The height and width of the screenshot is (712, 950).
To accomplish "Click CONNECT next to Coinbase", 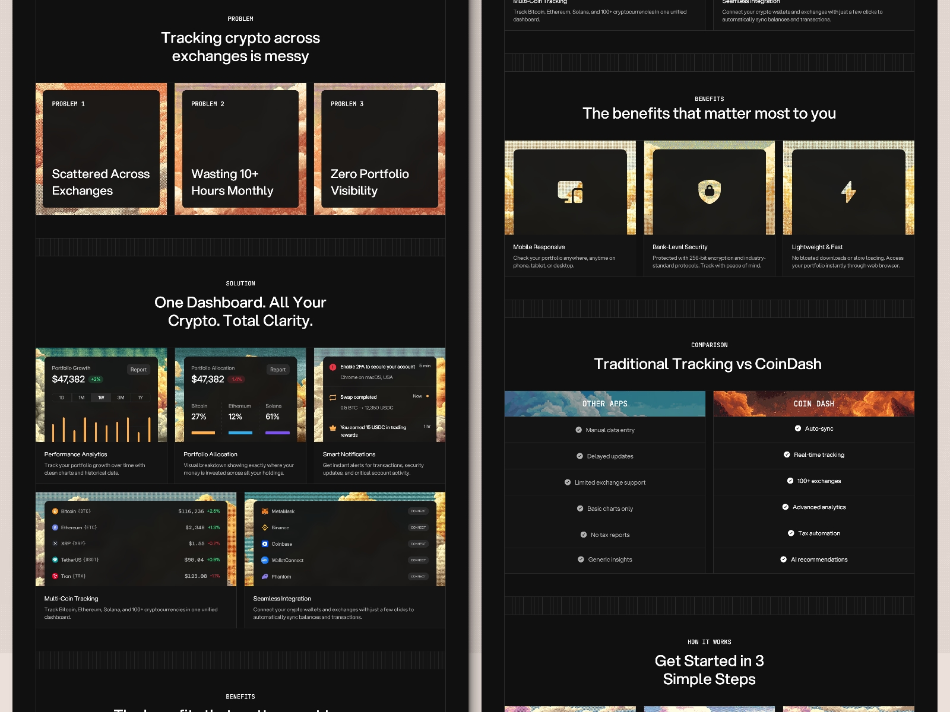I will [x=418, y=543].
